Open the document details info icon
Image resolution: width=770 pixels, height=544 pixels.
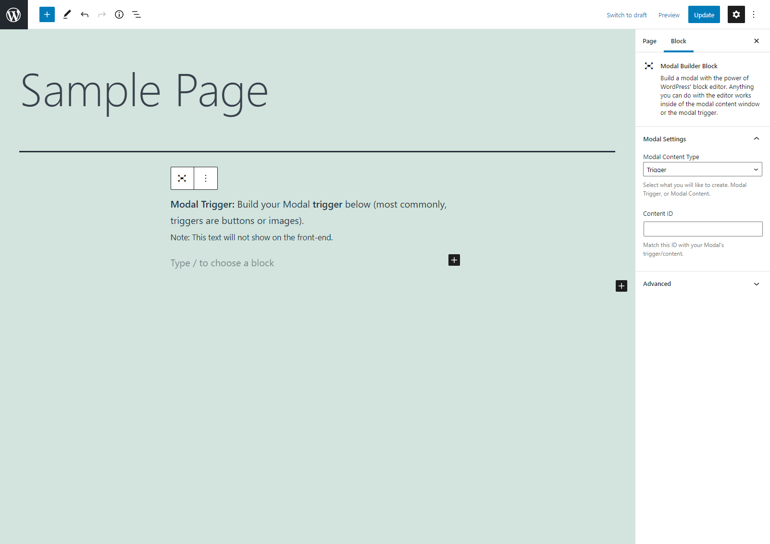click(119, 14)
